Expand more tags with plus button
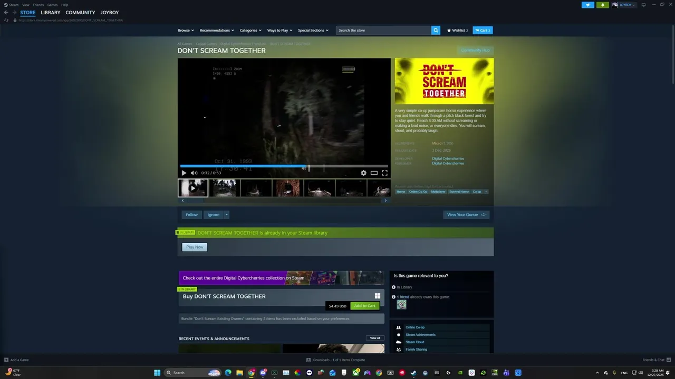675x379 pixels. click(486, 192)
